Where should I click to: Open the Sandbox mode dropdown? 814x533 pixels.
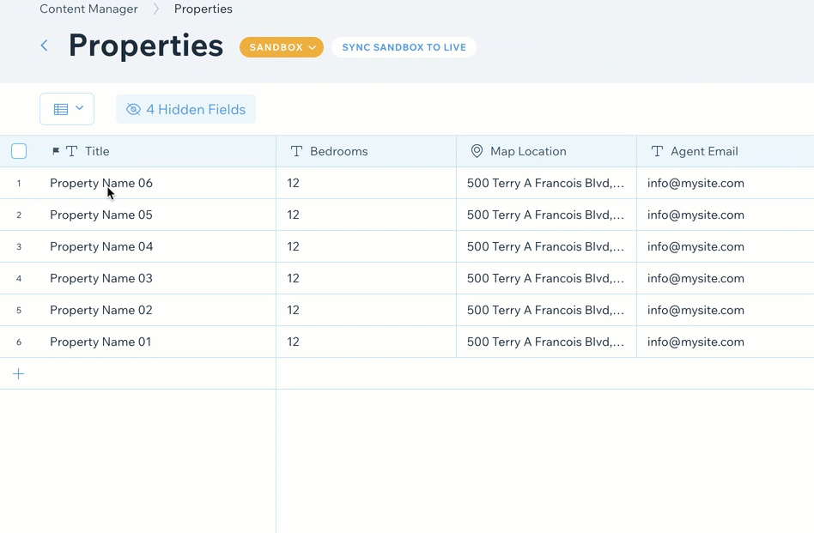coord(281,47)
